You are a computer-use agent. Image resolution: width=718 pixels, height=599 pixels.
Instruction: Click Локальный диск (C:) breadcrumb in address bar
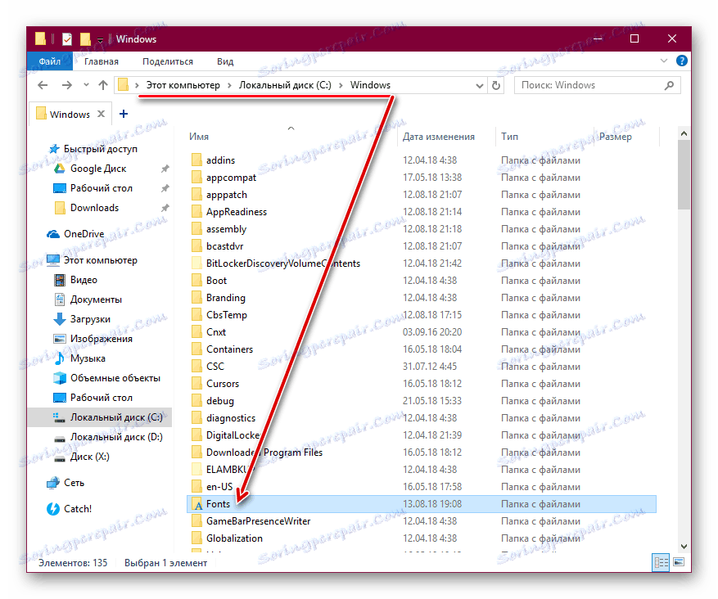pos(285,85)
